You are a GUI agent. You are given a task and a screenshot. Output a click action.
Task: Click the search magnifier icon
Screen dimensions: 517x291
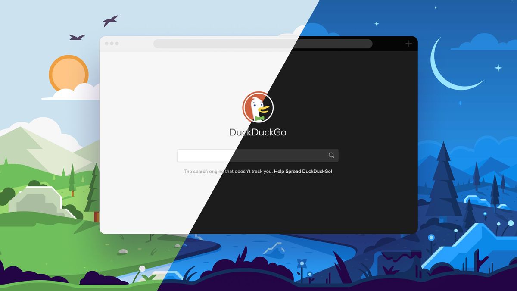coord(331,155)
